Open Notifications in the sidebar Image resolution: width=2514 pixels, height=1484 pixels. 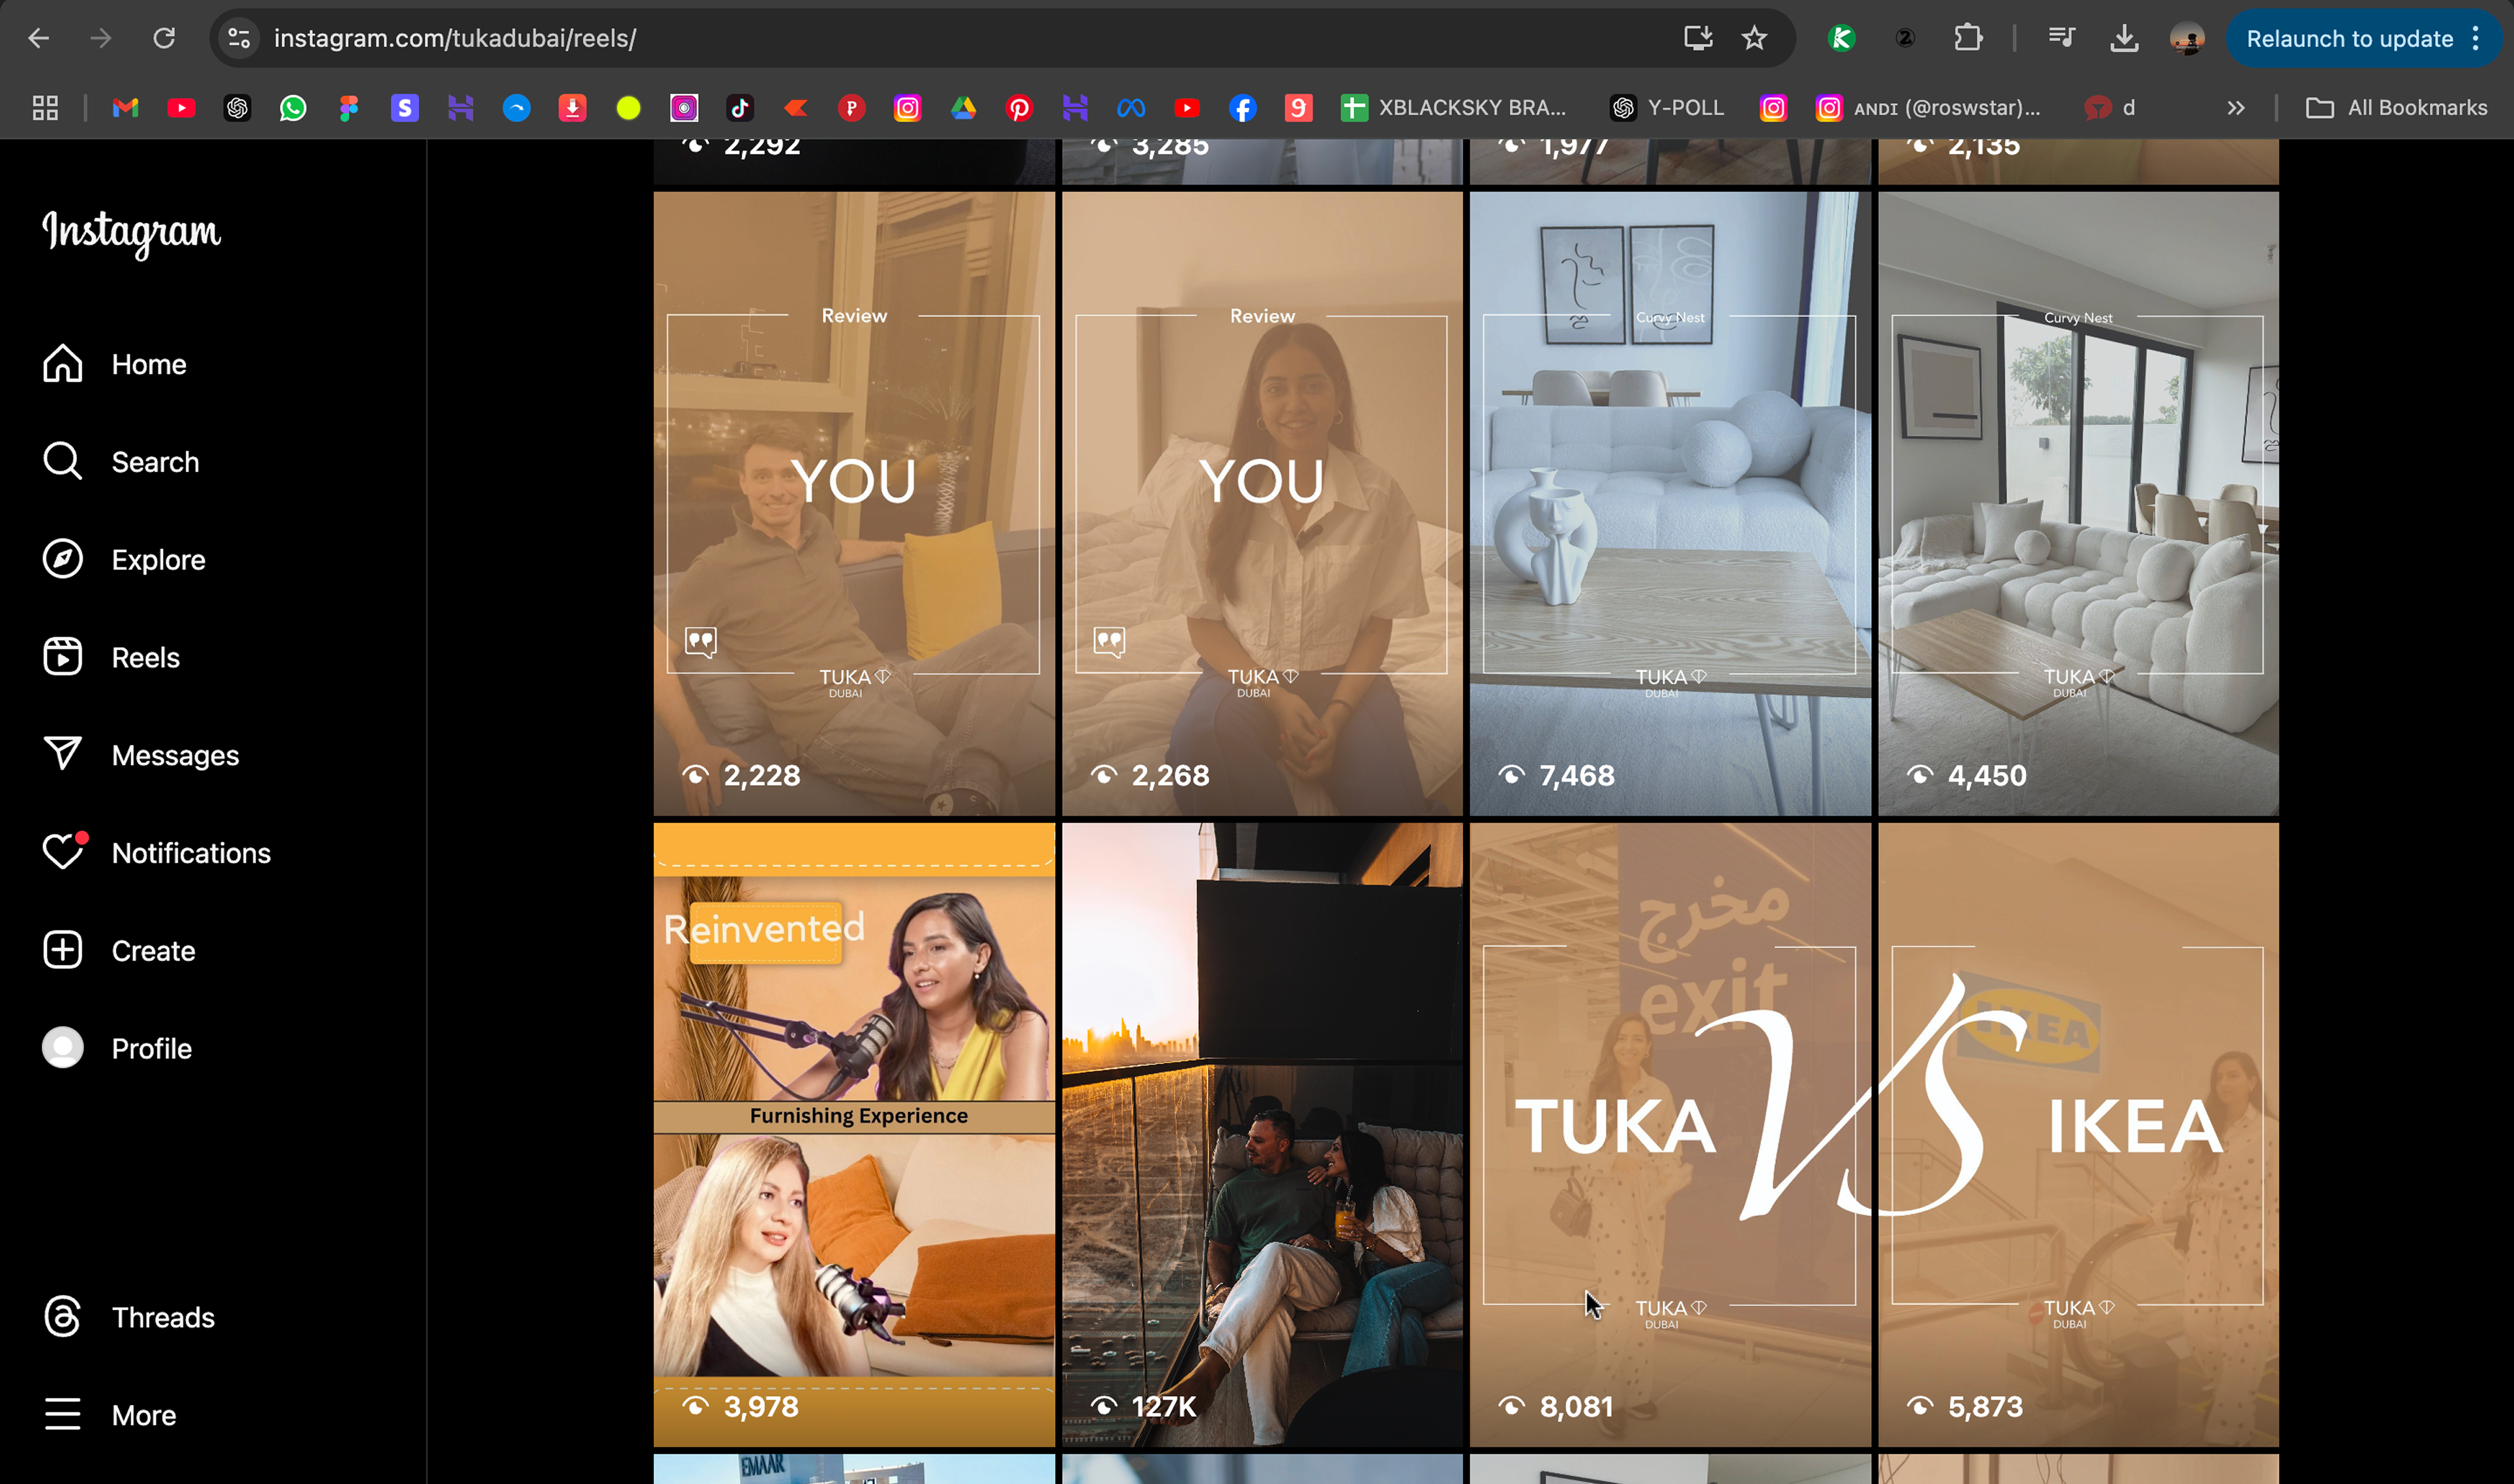coord(157,853)
